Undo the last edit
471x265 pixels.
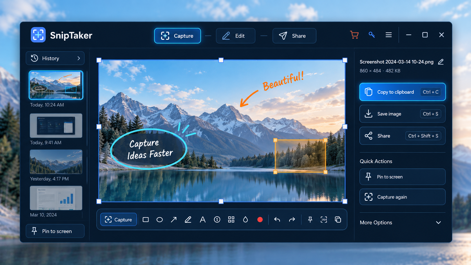277,220
